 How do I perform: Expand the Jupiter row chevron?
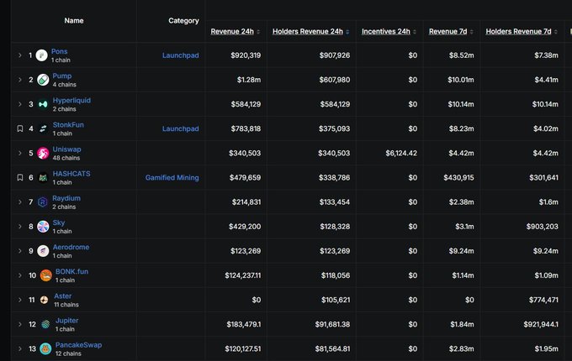pyautogui.click(x=20, y=324)
